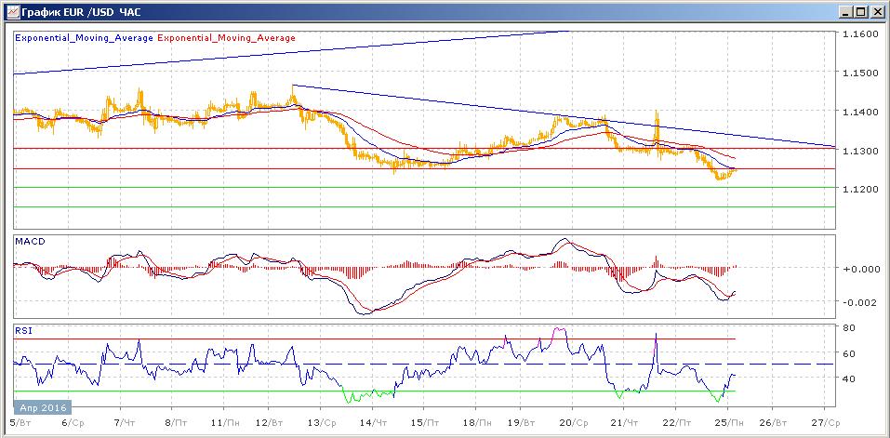Viewport: 890px width, 438px height.
Task: Maximize the EUR/USD chart window
Action: [861, 12]
